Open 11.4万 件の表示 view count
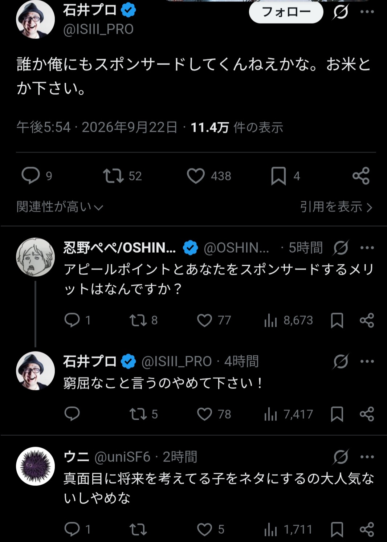 (237, 127)
